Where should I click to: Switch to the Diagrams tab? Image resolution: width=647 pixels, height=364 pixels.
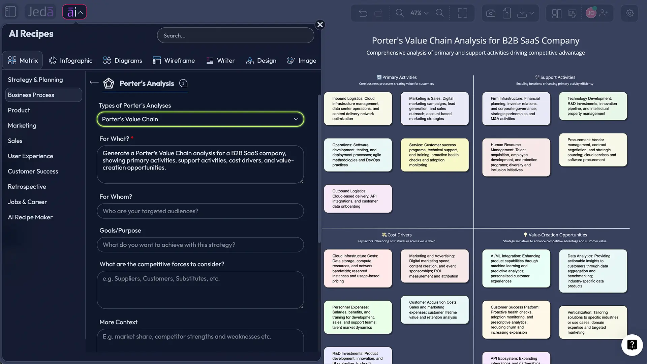[x=122, y=60]
